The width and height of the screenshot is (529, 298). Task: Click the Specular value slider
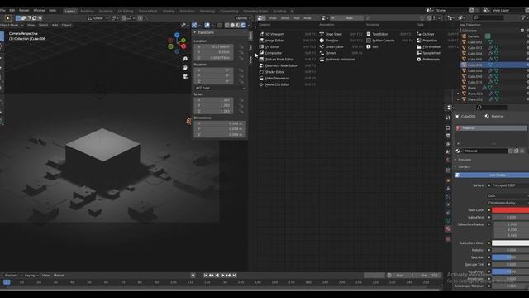click(x=510, y=257)
